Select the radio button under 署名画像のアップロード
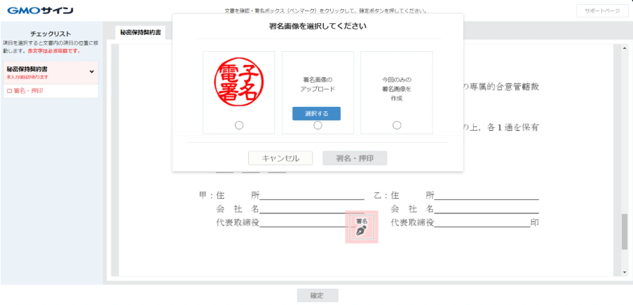633x305 pixels. click(318, 125)
